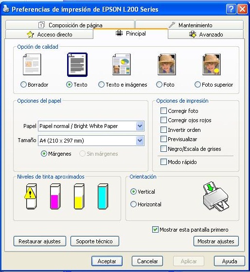Click the A4 (210 x 297 mm) size field
Viewport: 250px width, 272px height.
point(91,141)
